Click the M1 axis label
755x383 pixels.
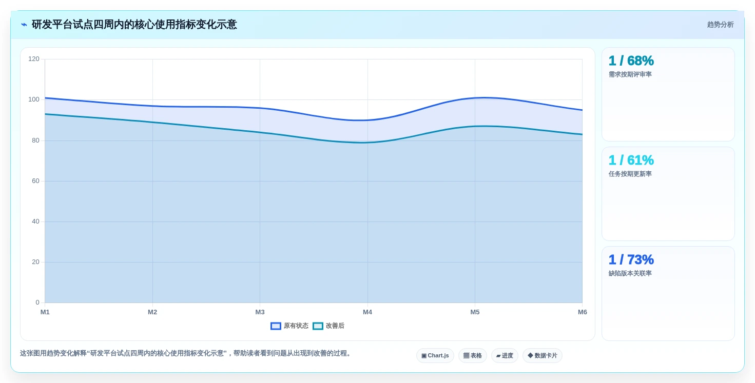pos(45,312)
